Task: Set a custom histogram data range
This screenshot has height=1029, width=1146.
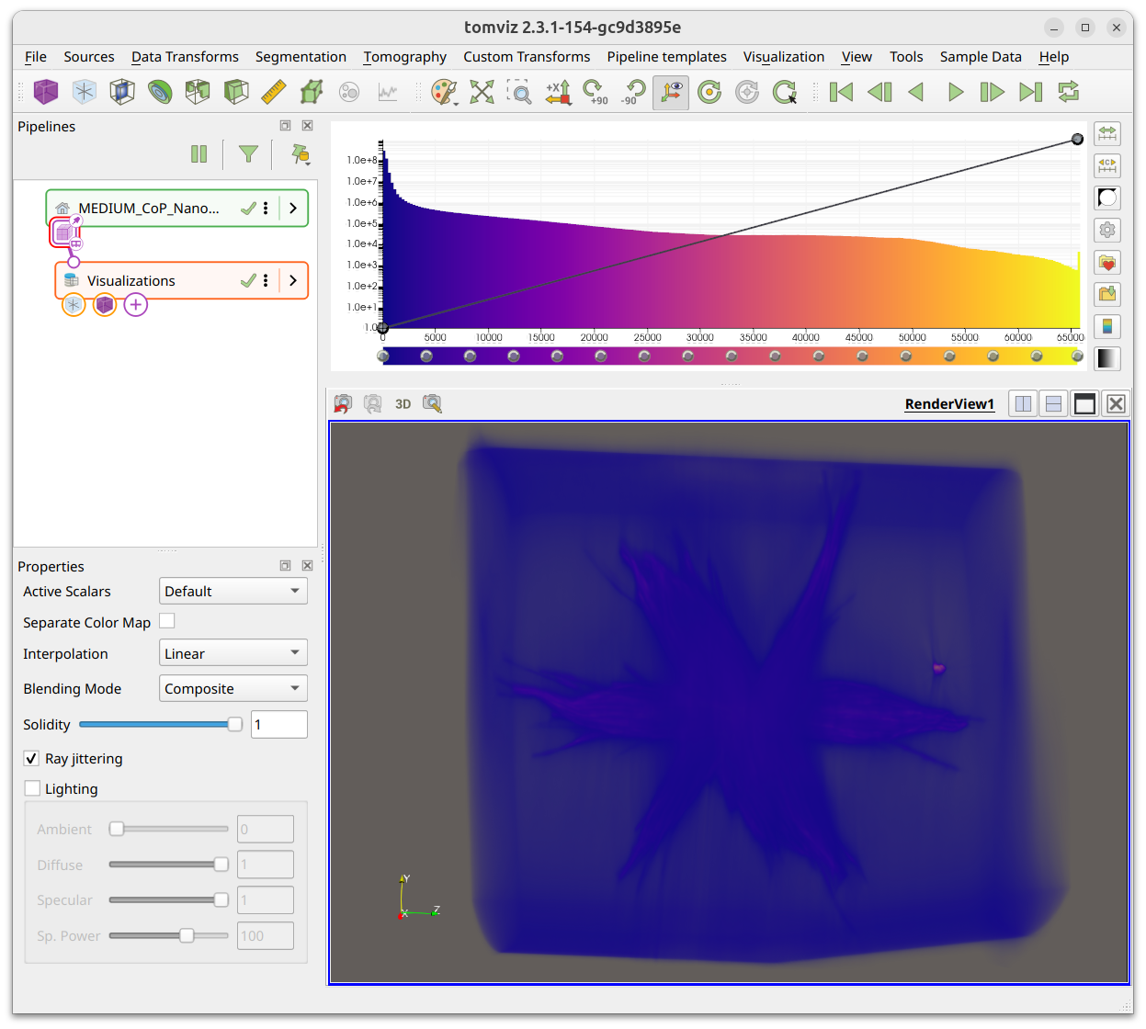Action: [1107, 166]
